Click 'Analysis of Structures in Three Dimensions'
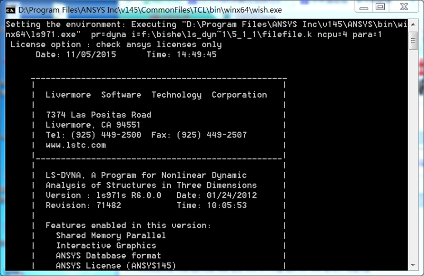The height and width of the screenshot is (276, 424). [x=151, y=185]
